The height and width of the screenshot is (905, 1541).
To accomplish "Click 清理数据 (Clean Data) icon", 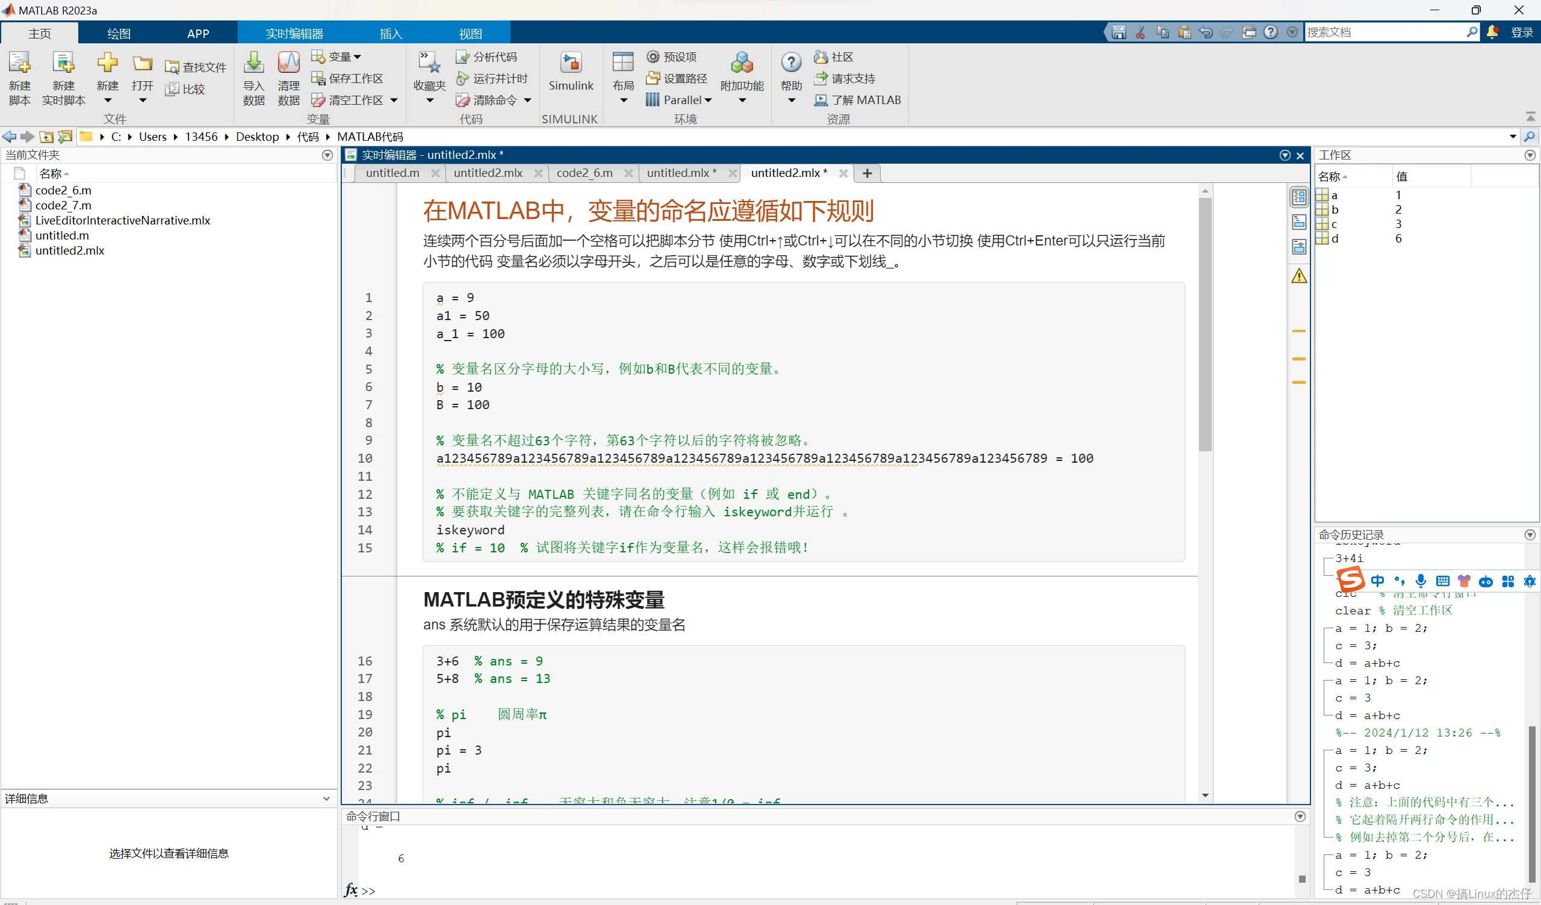I will [x=288, y=63].
